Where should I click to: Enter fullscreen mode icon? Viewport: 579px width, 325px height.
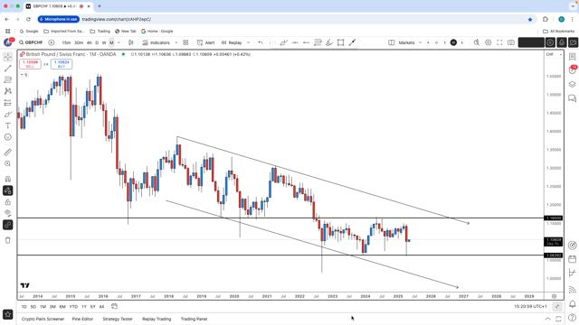pos(499,42)
